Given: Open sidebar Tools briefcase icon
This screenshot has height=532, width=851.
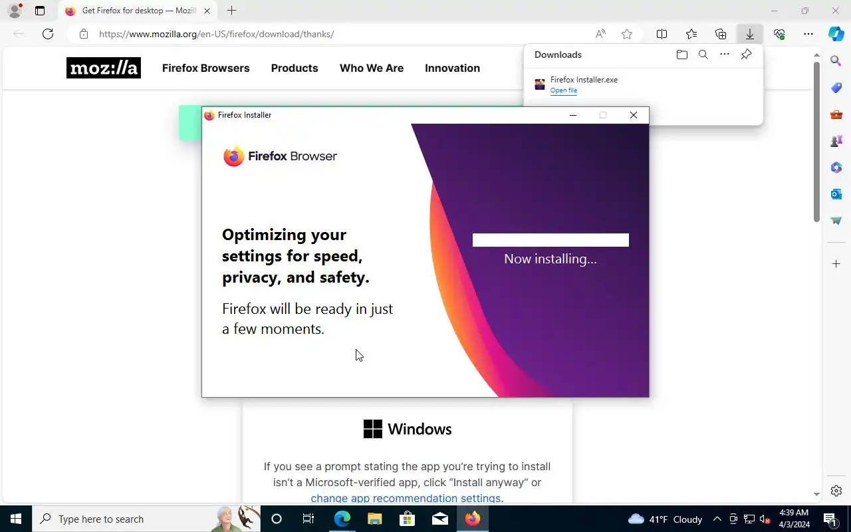Looking at the screenshot, I should tap(836, 114).
